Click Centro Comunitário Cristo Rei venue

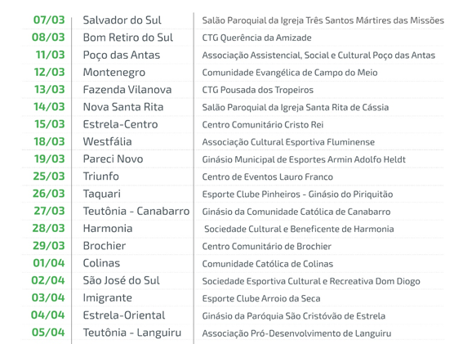(x=262, y=125)
